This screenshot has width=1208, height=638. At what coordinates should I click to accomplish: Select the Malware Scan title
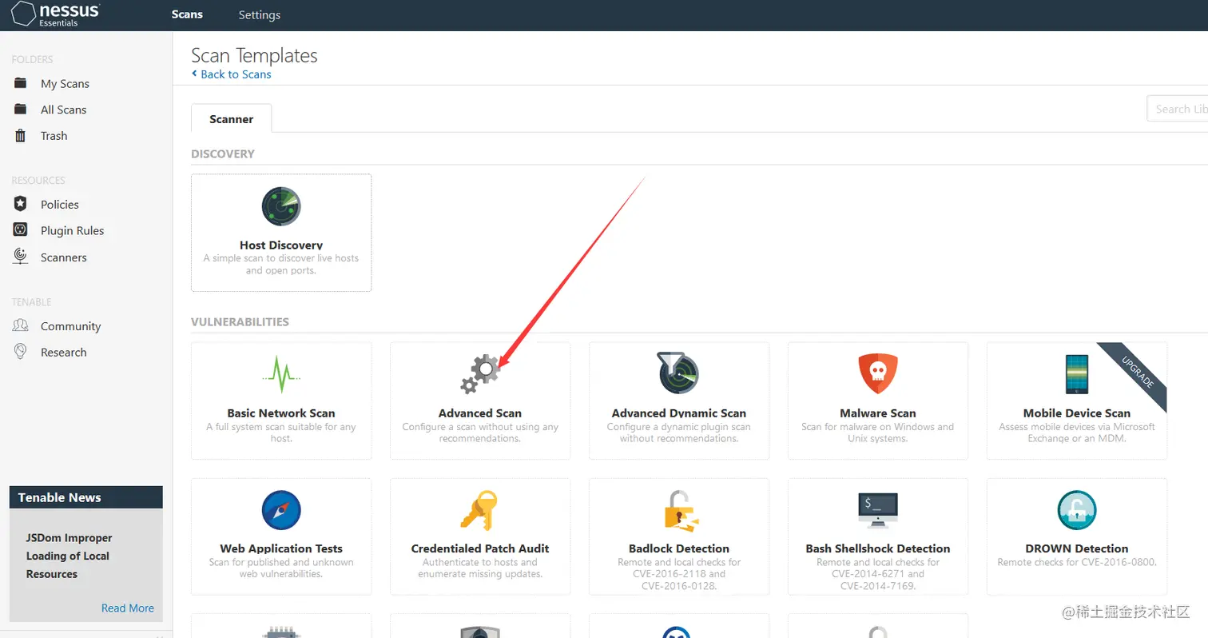[x=878, y=413]
